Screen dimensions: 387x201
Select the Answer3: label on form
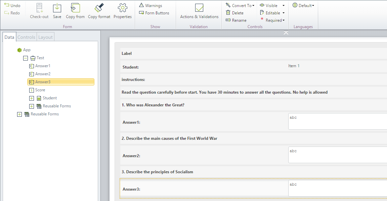pos(131,189)
